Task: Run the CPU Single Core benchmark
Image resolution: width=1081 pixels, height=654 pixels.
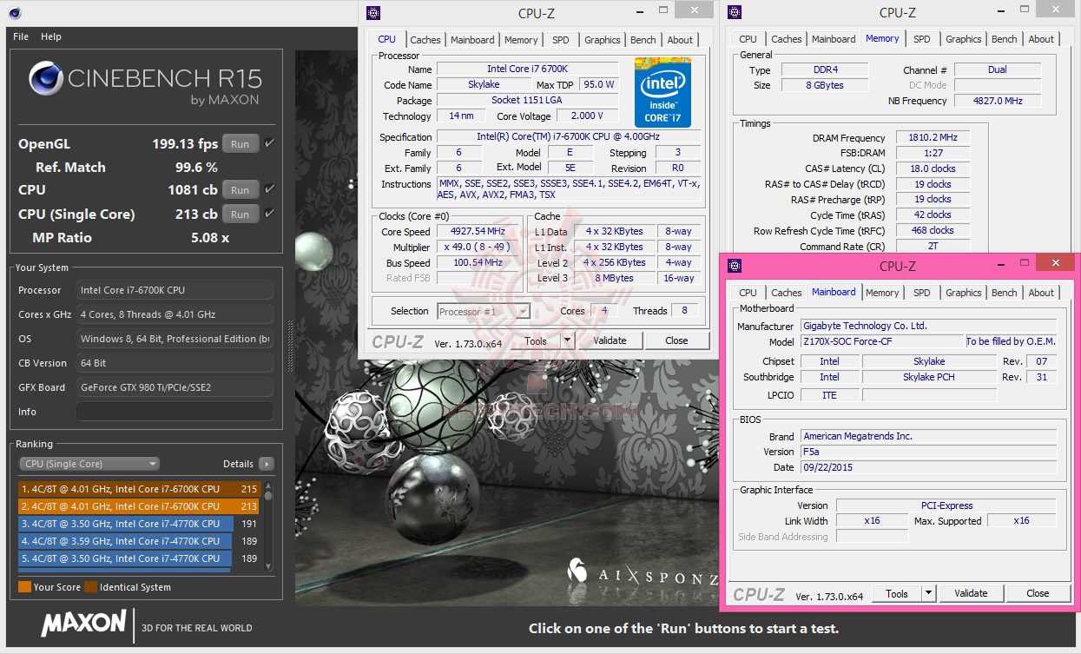Action: pos(241,215)
